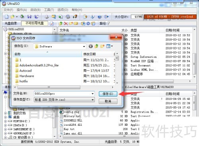Click the Extract icon in disc toolbar

[83, 23]
